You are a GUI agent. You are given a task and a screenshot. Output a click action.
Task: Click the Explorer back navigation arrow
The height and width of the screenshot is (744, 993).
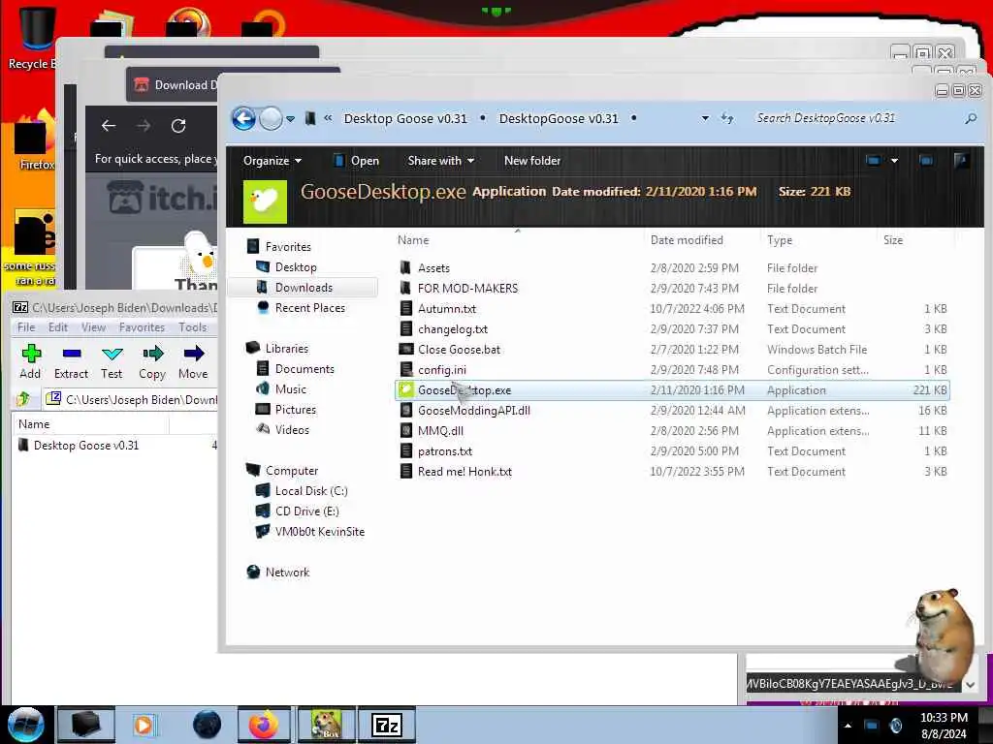point(243,118)
